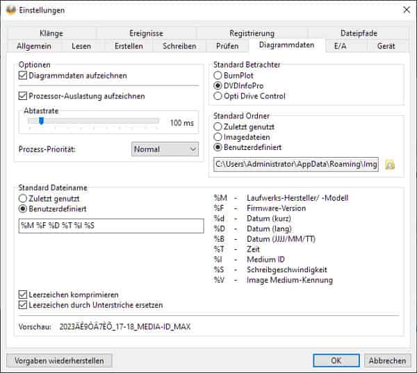Close the Einstellungen dialog window
This screenshot has width=417, height=373.
tap(406, 10)
